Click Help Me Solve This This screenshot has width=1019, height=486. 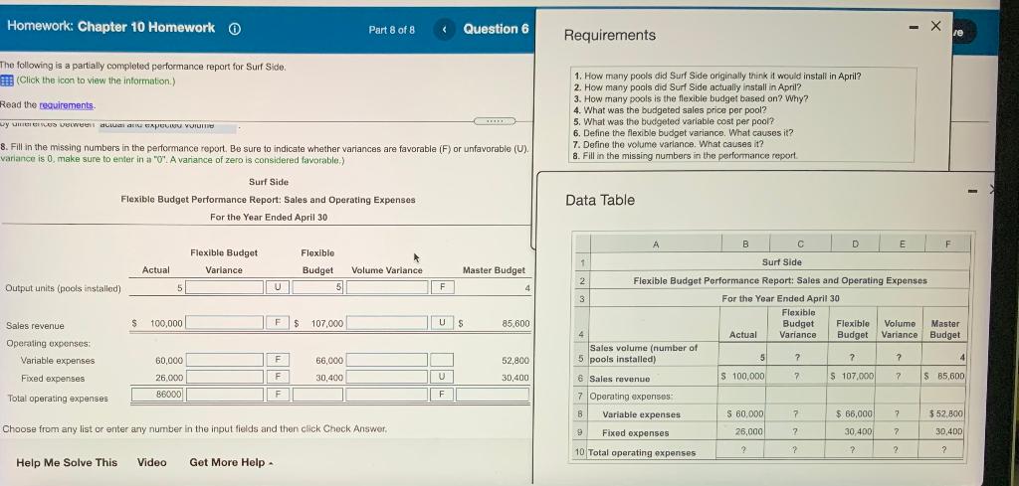pyautogui.click(x=67, y=462)
